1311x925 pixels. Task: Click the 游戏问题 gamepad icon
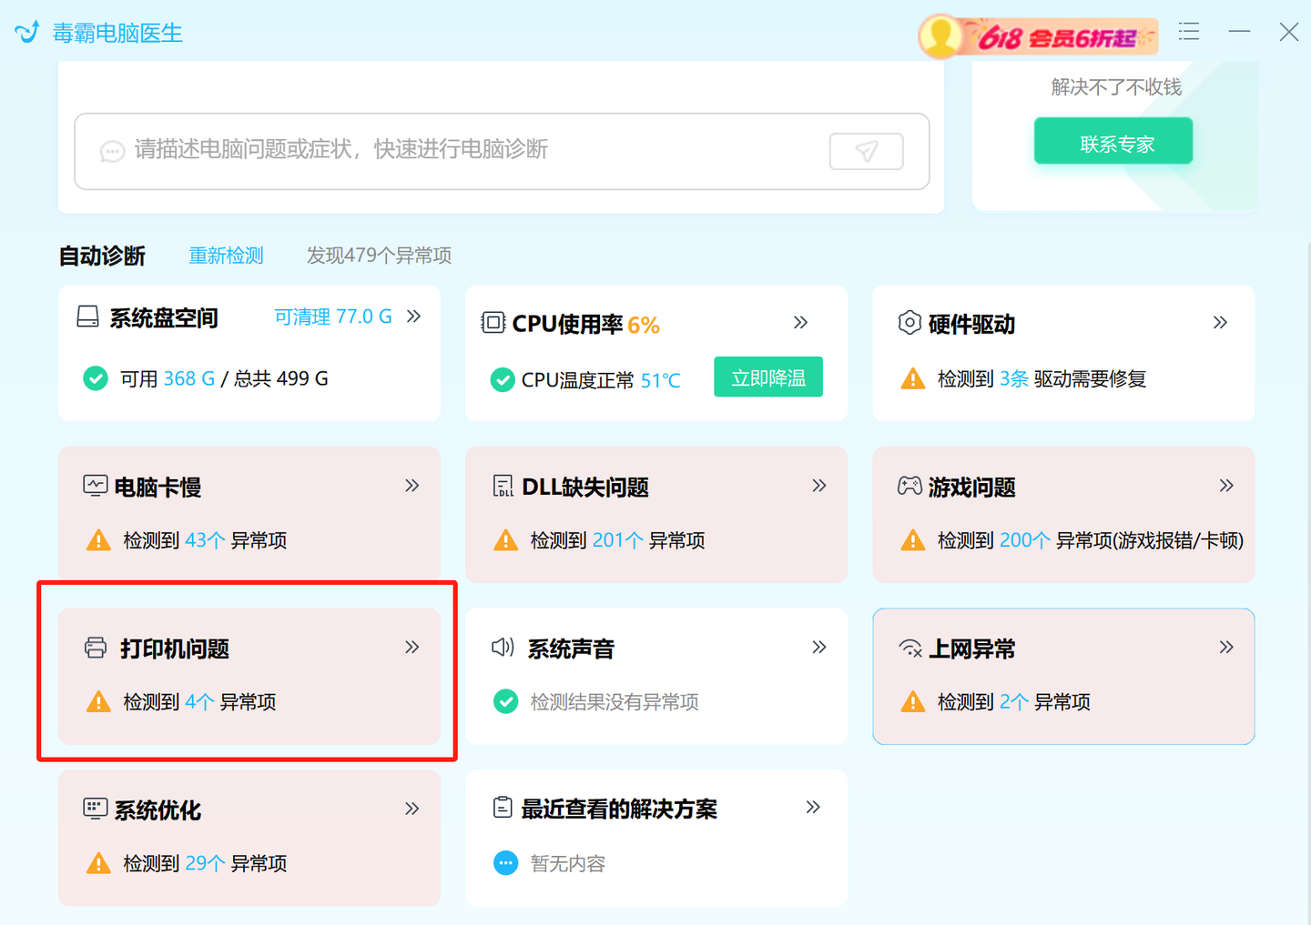click(x=910, y=486)
